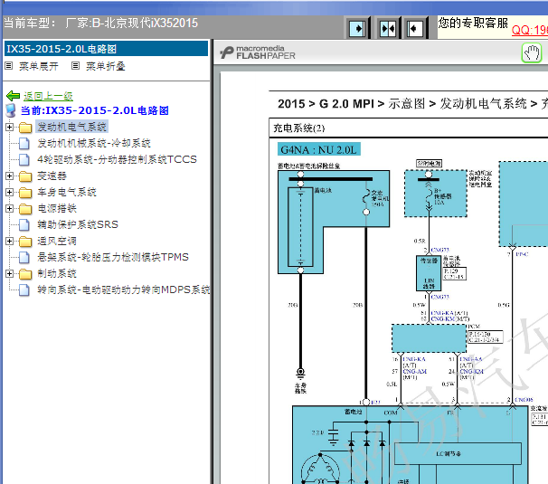Image resolution: width=548 pixels, height=484 pixels.
Task: Click the battery sensor LIN block
Action: (x=429, y=273)
